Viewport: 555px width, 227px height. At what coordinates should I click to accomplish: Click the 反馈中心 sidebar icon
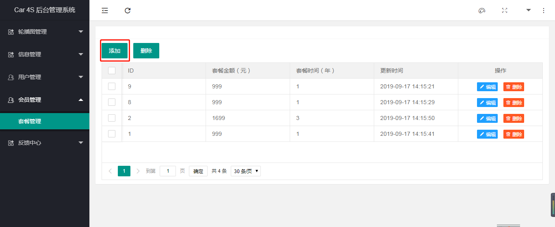coord(11,143)
